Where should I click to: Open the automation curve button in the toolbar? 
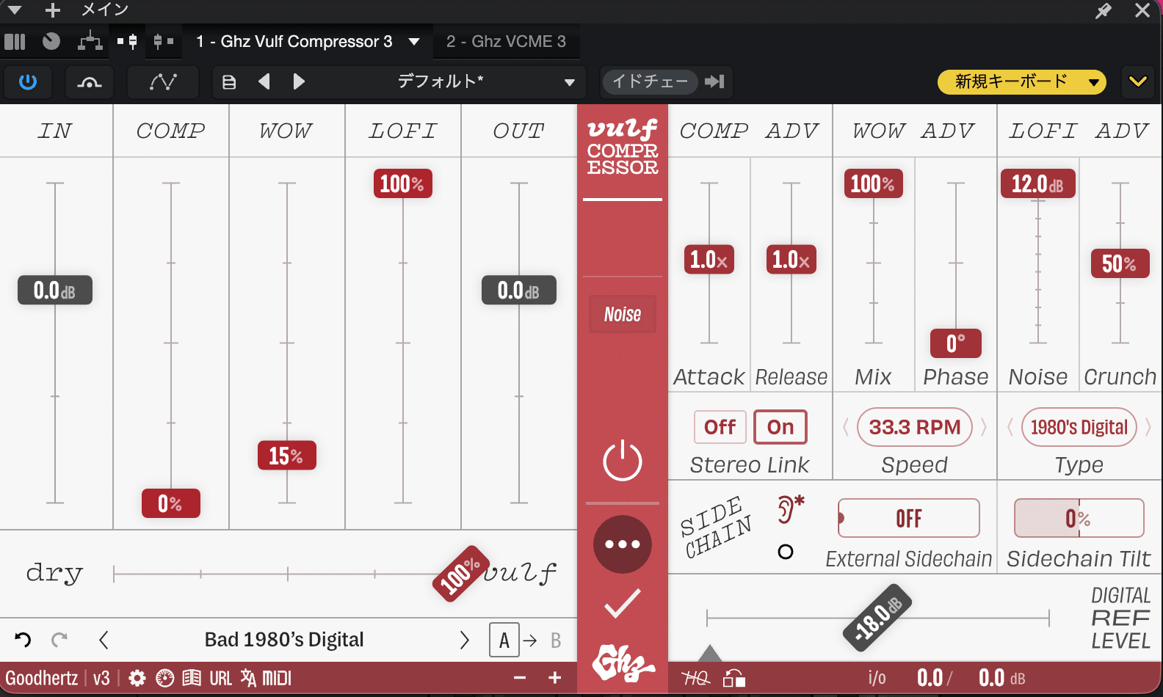pos(163,81)
